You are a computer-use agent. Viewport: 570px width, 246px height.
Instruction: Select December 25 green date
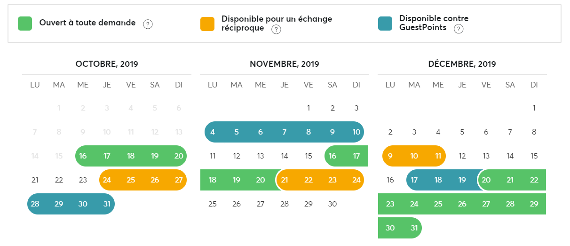(x=438, y=204)
